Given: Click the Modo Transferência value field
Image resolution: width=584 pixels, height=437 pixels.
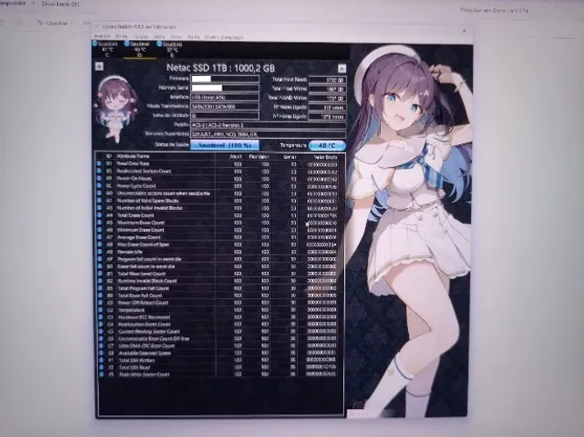Looking at the screenshot, I should [225, 107].
